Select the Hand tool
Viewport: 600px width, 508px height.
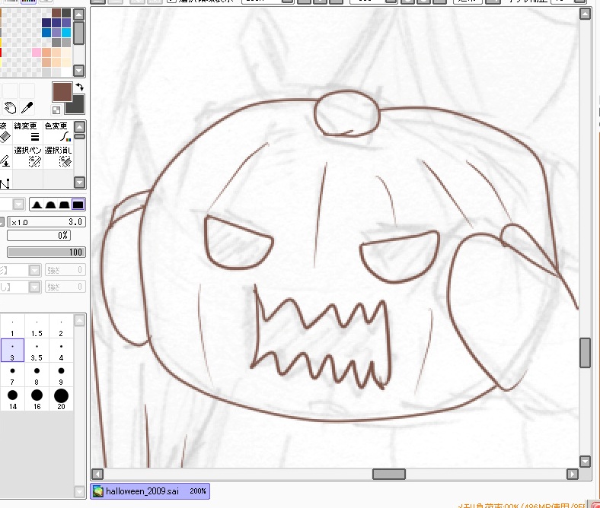point(10,108)
